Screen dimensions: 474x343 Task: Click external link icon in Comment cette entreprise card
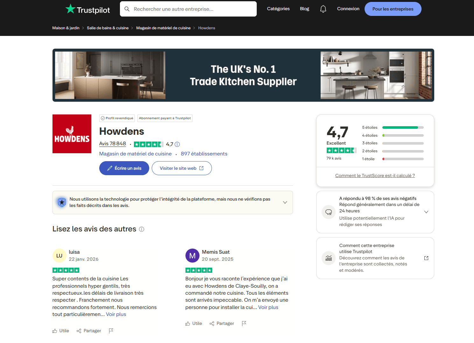426,258
